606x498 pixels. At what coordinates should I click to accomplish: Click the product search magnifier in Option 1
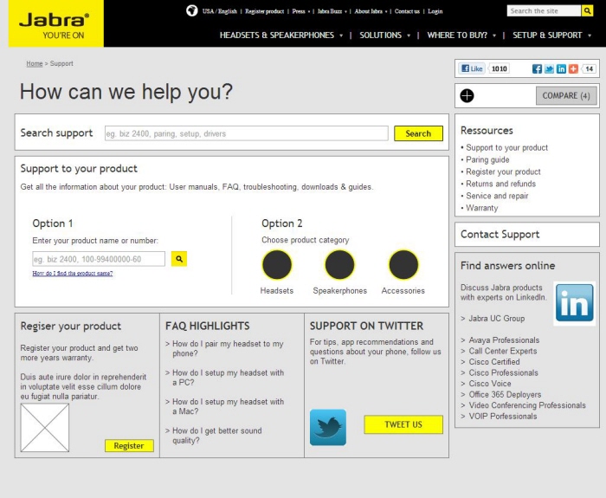point(179,259)
